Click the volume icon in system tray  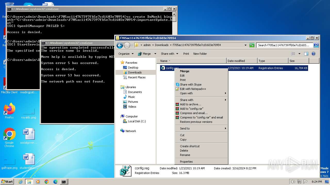(x=293, y=182)
